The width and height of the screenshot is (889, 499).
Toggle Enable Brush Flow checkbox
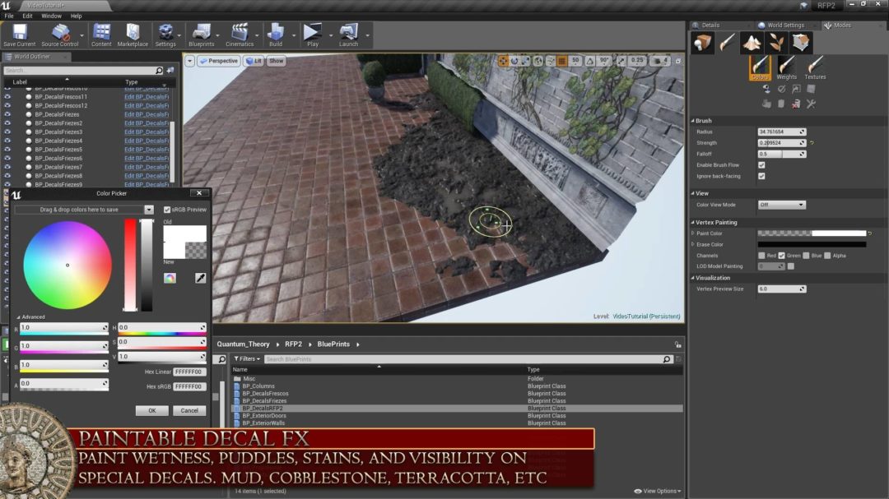761,164
